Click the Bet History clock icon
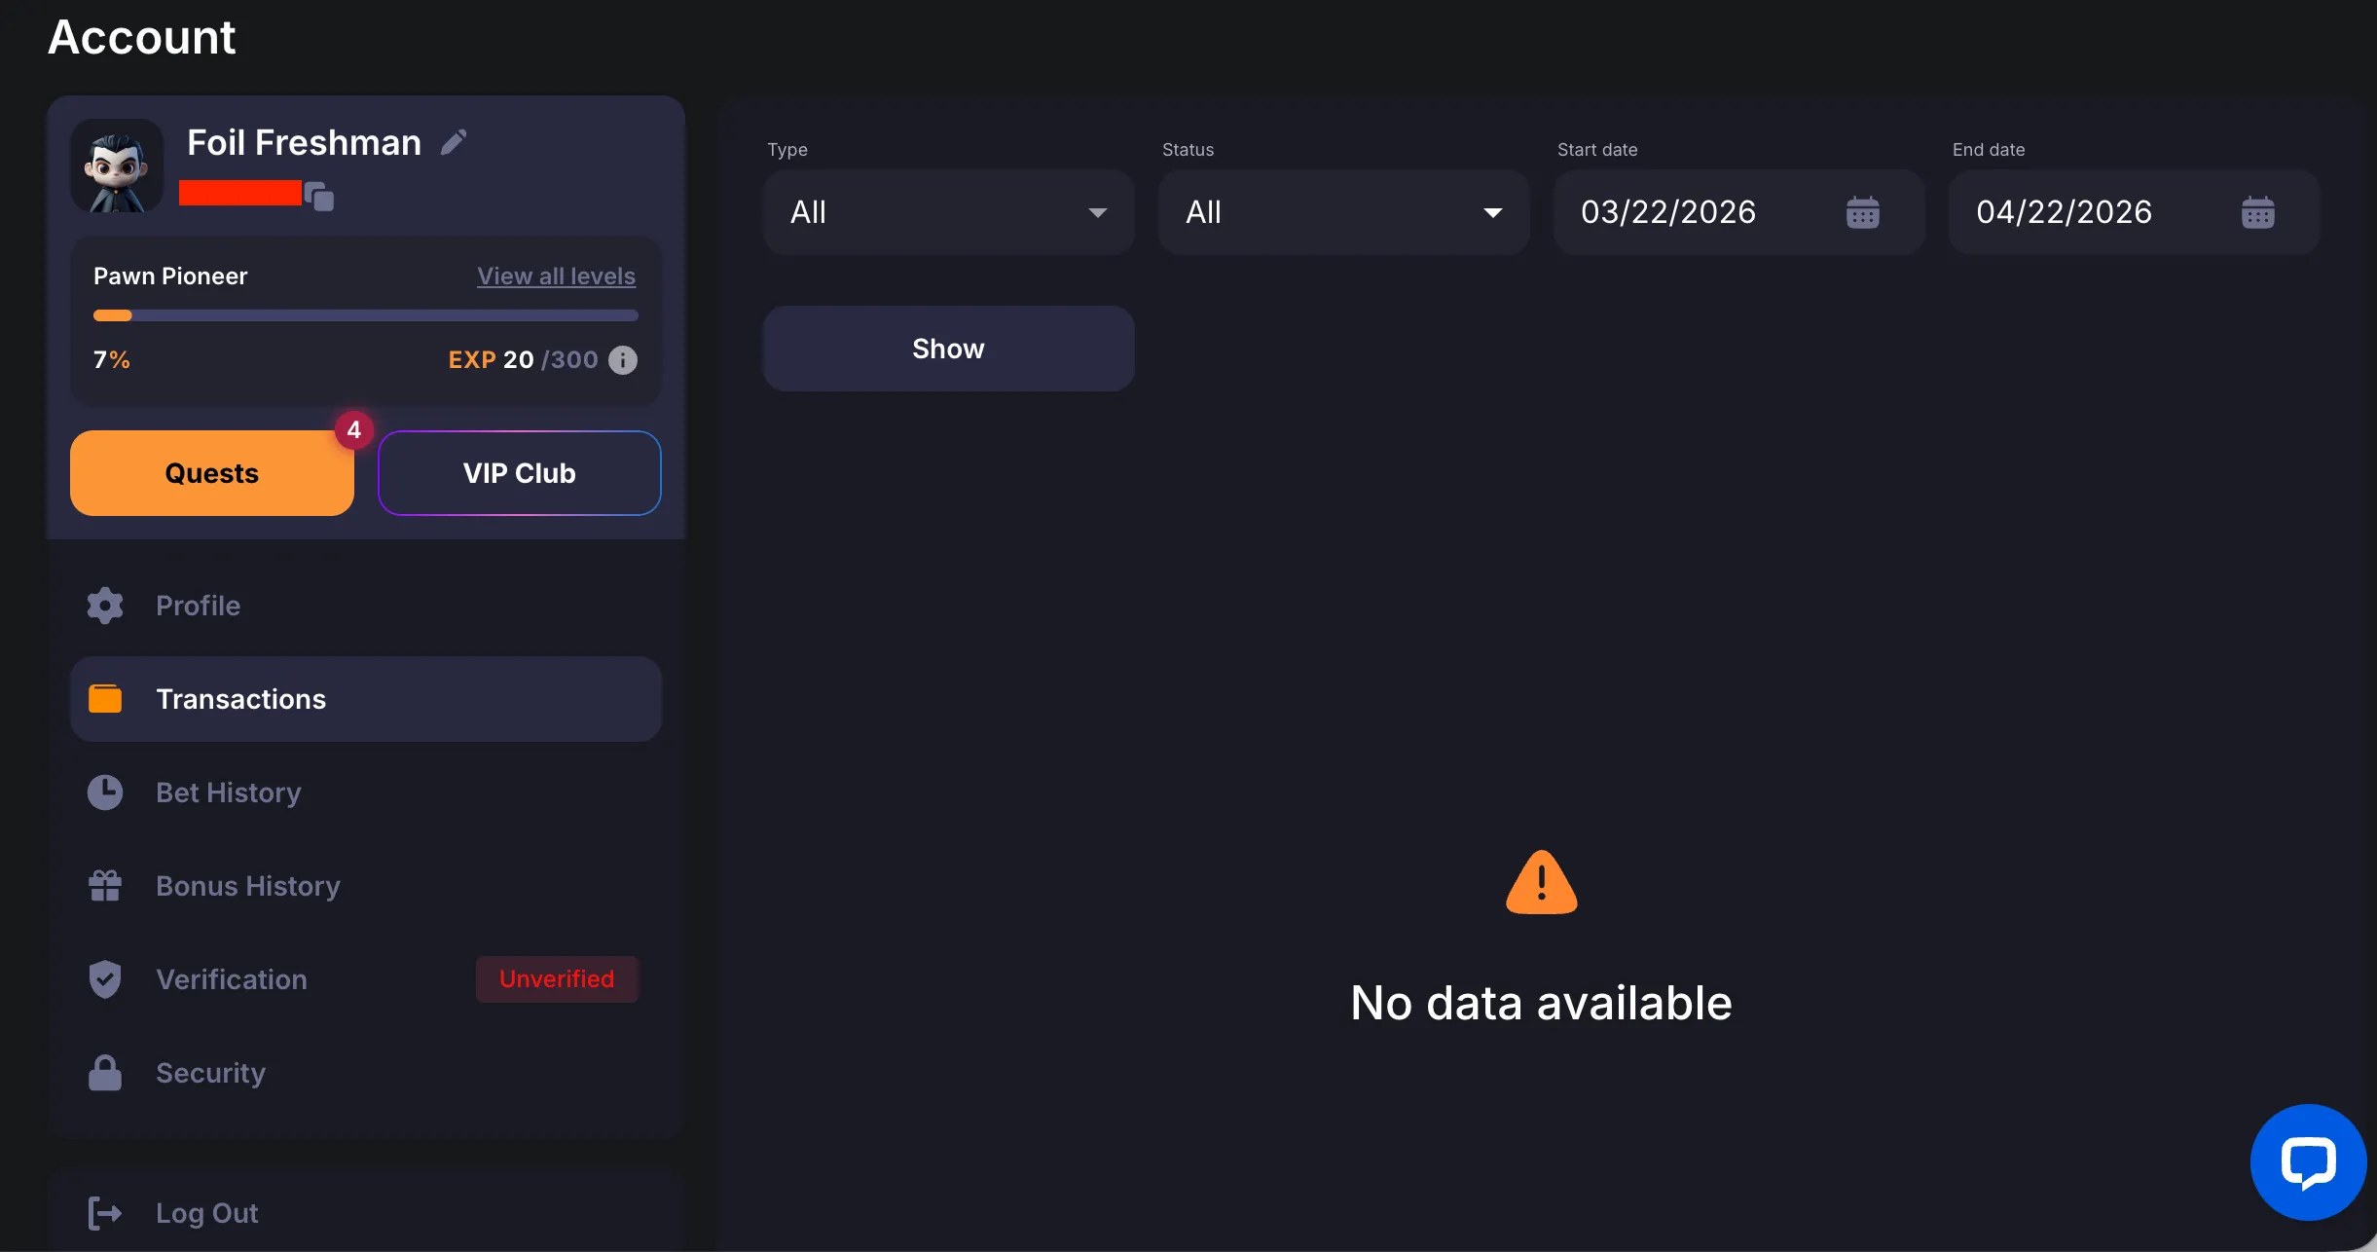 pyautogui.click(x=105, y=792)
